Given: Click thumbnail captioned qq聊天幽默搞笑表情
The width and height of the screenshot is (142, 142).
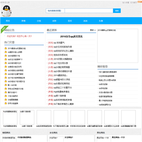Looking at the screenshot, I should pyautogui.click(x=95, y=117).
